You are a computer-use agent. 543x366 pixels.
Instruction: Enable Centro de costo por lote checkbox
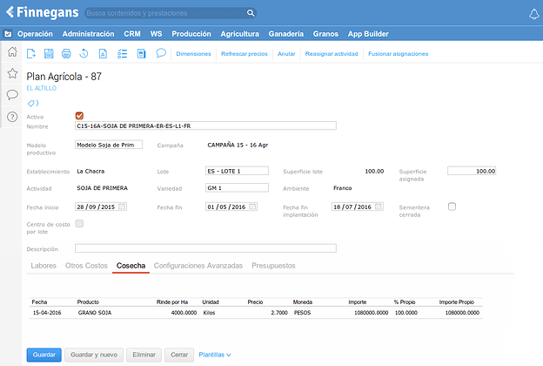pos(79,224)
